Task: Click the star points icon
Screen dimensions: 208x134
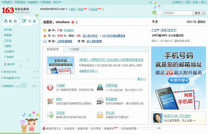Action: (45, 36)
